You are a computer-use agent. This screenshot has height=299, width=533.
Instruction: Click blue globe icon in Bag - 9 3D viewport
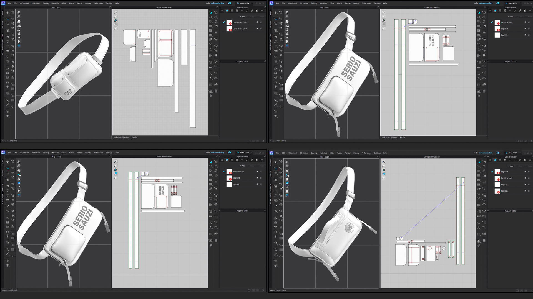(19, 45)
